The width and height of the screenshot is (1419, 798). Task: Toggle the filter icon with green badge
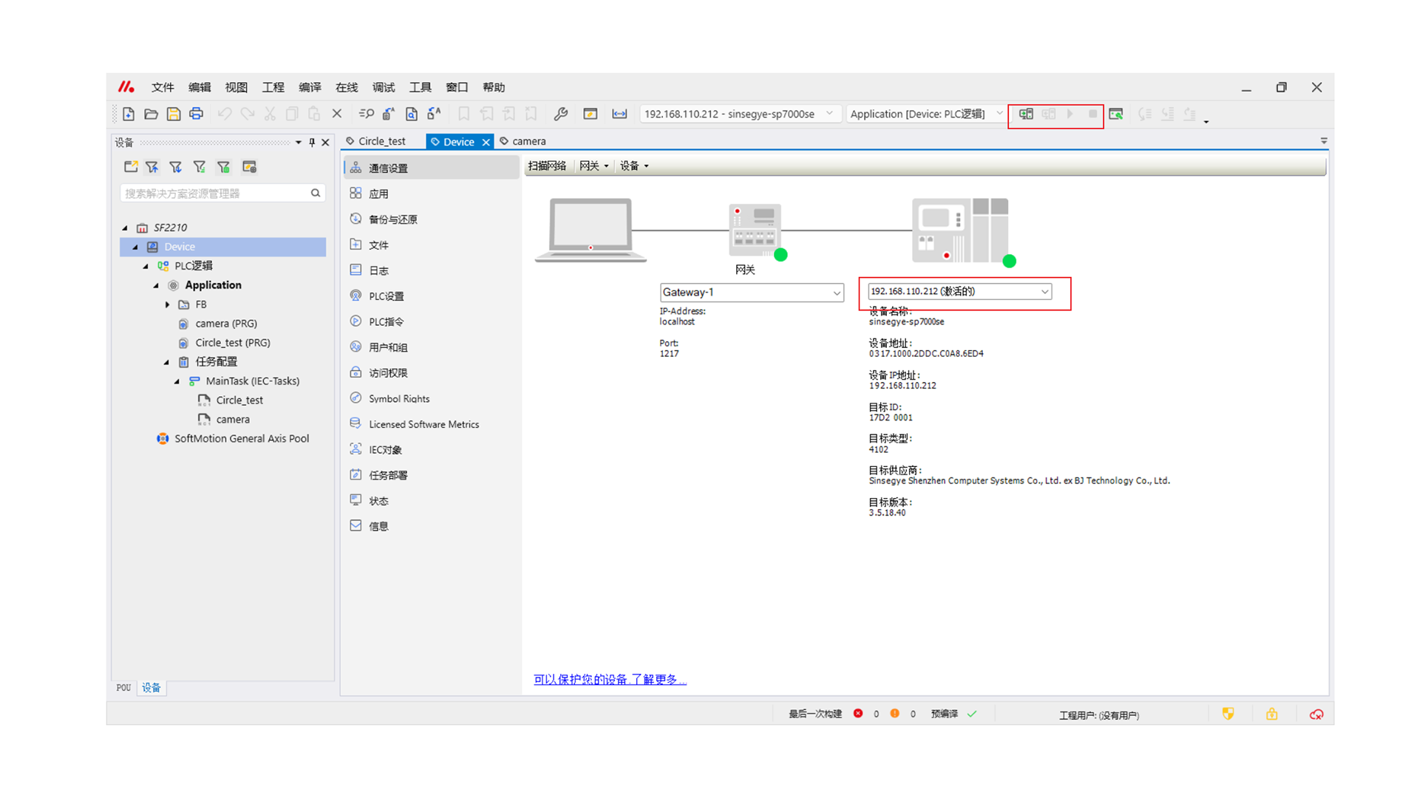(x=223, y=167)
